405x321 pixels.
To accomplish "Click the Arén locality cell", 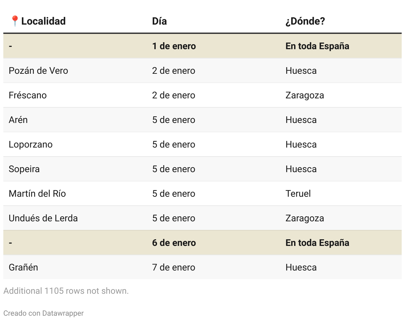I will (18, 120).
